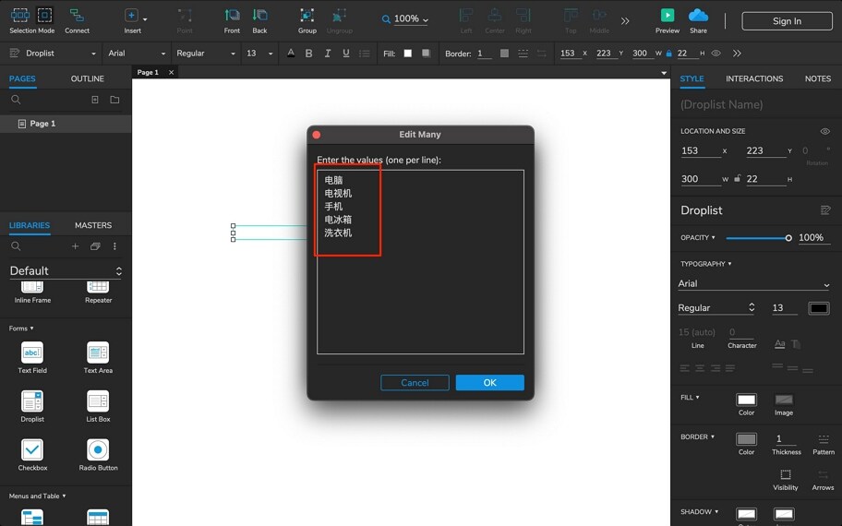Select the List Box widget

[98, 406]
